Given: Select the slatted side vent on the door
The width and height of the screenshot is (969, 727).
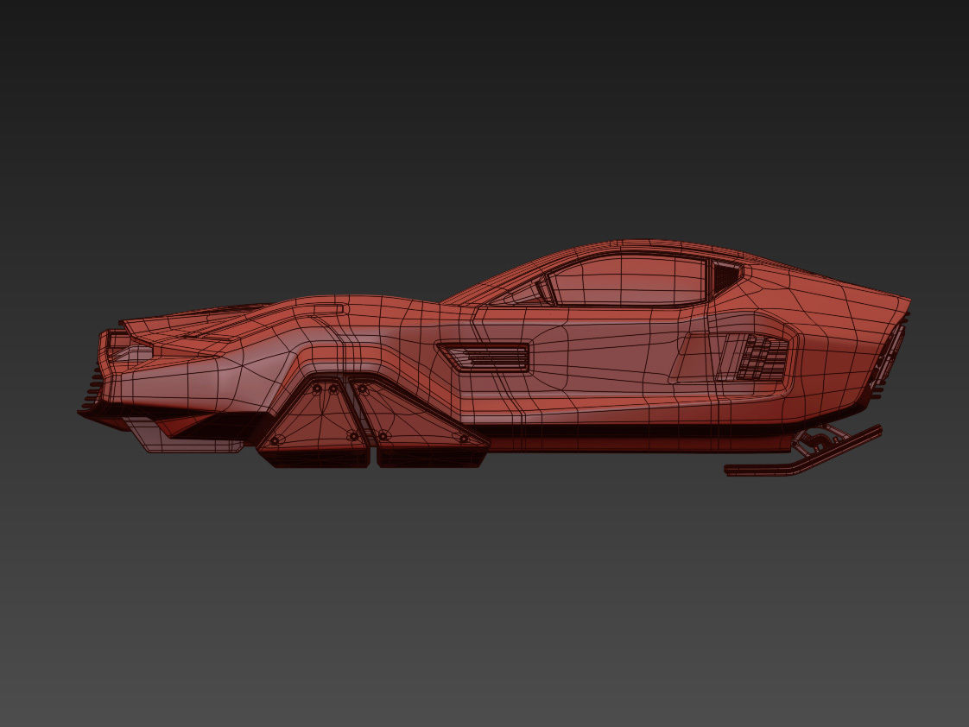Looking at the screenshot, I should (x=485, y=357).
